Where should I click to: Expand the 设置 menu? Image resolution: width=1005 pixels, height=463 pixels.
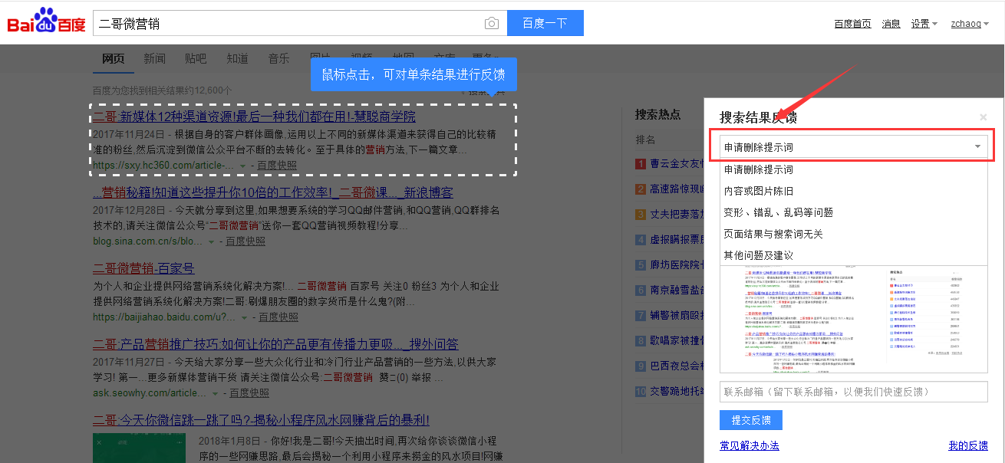click(924, 24)
